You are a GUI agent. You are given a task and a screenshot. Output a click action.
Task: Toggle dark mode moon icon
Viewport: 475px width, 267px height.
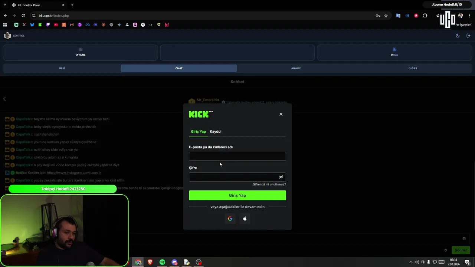coord(458,36)
